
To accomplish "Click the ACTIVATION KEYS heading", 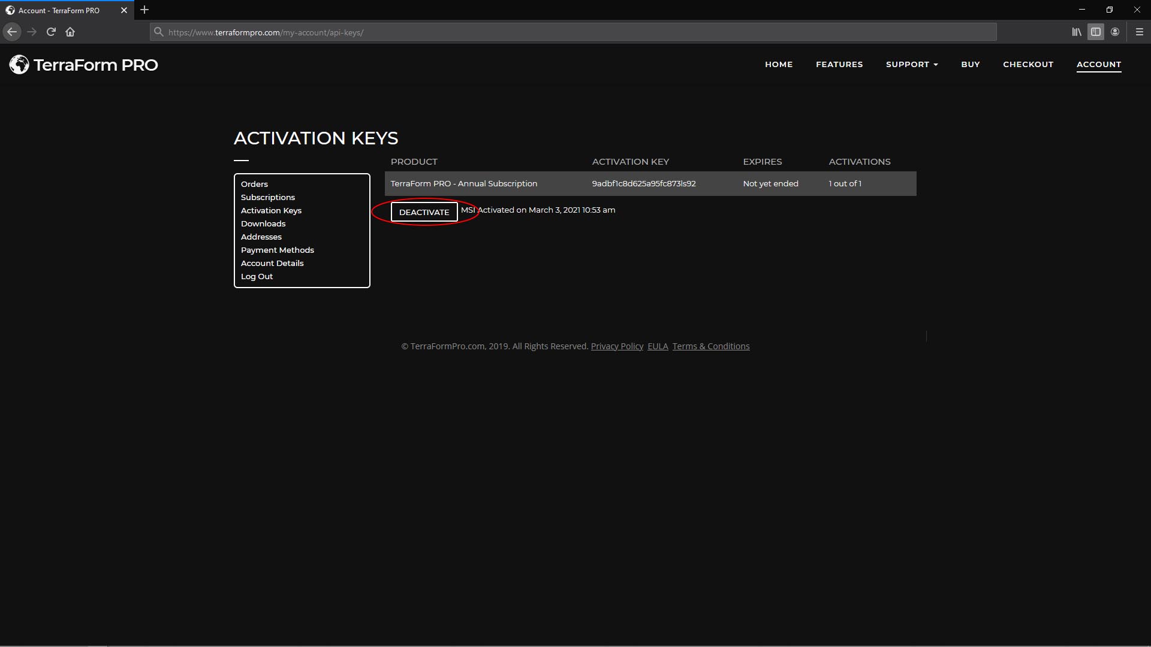I will (316, 138).
